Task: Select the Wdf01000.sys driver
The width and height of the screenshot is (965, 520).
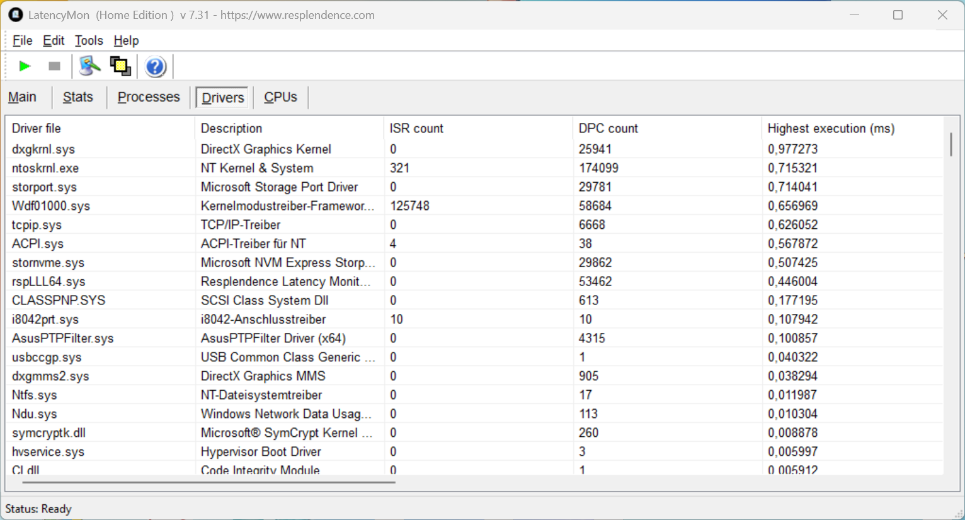Action: click(475, 206)
